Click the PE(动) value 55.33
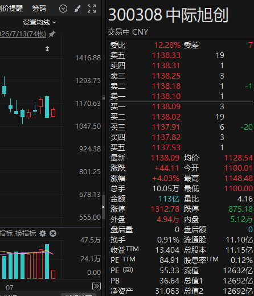 169,270
